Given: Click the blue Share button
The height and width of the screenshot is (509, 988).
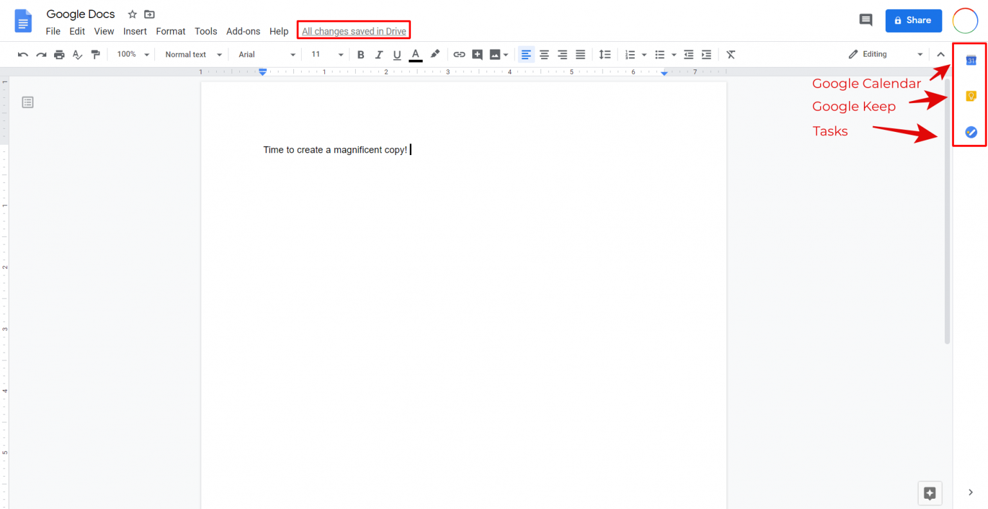Looking at the screenshot, I should coord(913,21).
